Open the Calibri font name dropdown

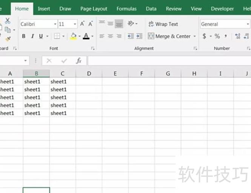coord(55,24)
